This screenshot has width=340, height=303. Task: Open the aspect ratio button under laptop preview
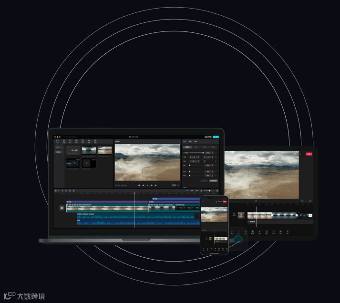(x=174, y=185)
